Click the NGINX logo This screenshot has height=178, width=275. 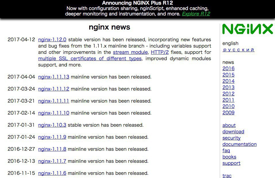click(x=248, y=29)
